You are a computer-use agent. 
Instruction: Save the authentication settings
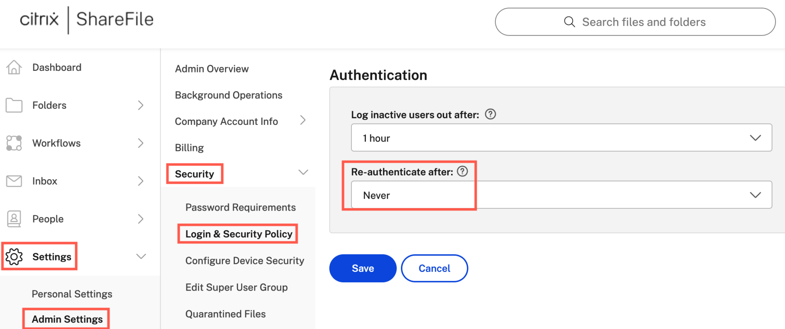[x=362, y=268]
